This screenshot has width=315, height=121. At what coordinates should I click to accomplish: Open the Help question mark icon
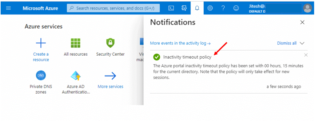pos(223,8)
